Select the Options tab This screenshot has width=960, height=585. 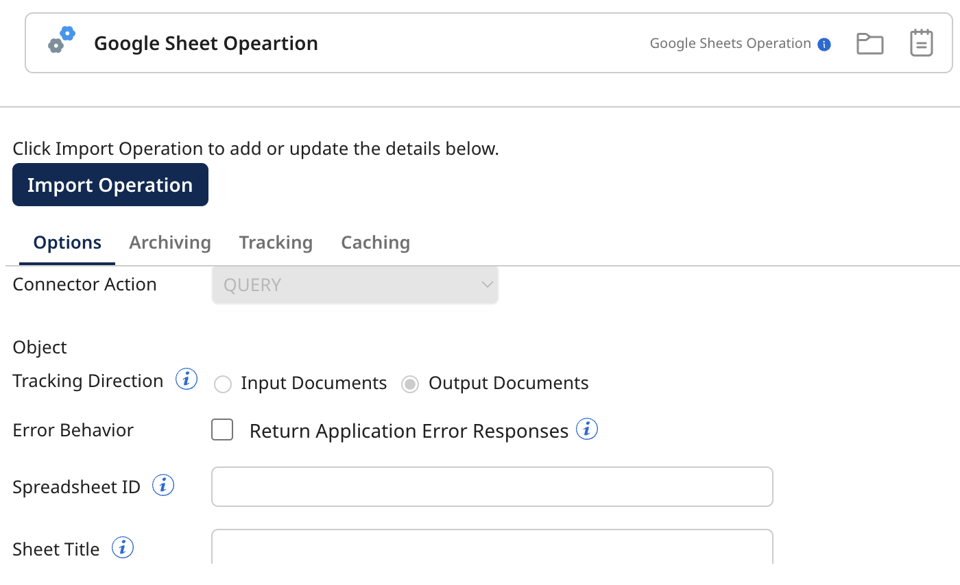click(67, 242)
